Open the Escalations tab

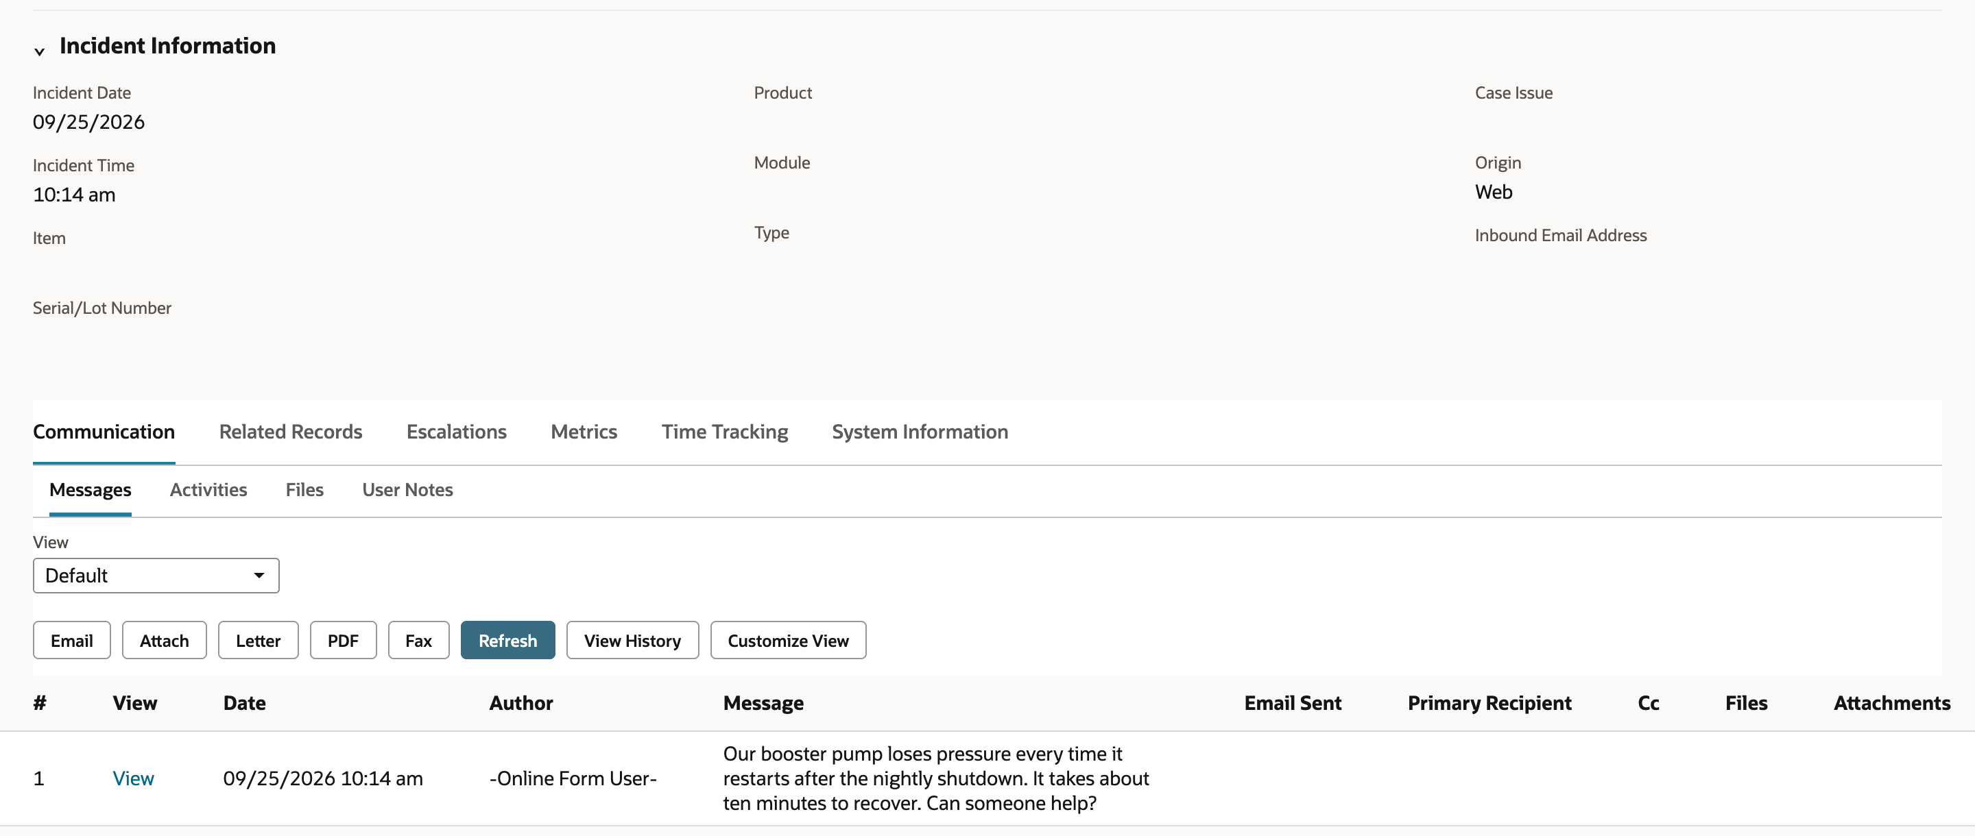[x=456, y=432]
